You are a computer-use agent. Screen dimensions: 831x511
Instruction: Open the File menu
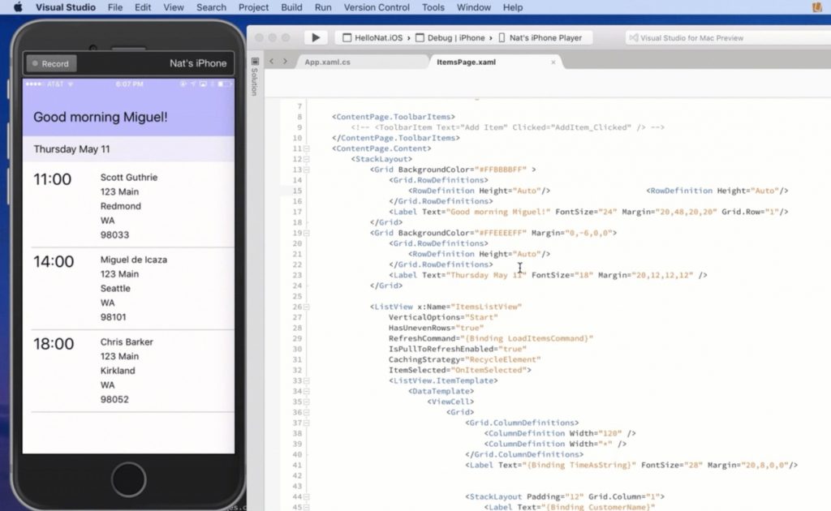pyautogui.click(x=115, y=7)
